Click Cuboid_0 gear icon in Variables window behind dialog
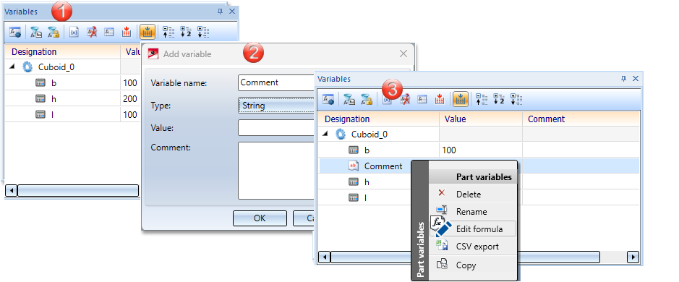This screenshot has width=679, height=282. pos(27,67)
